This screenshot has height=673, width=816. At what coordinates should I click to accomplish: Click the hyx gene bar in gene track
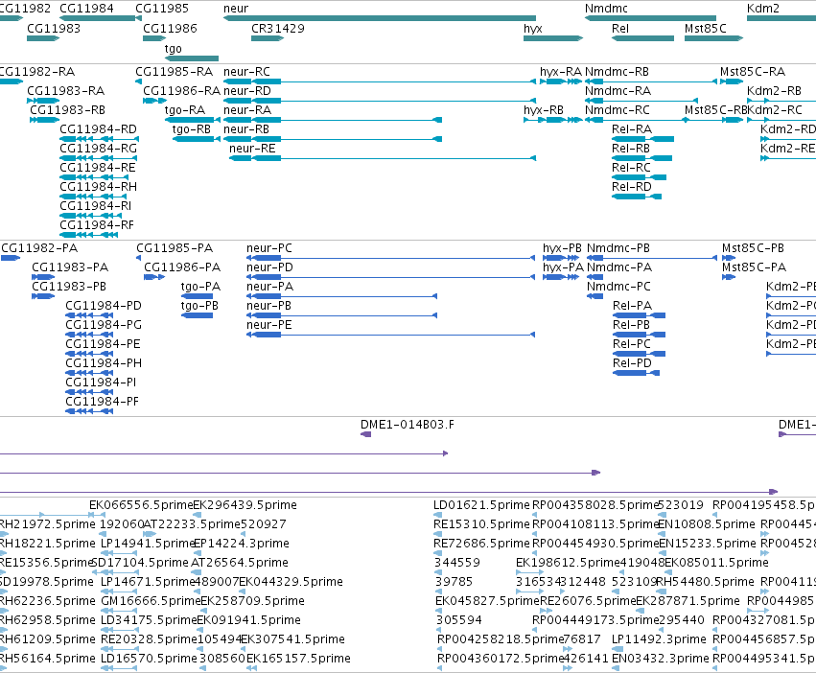(x=552, y=38)
